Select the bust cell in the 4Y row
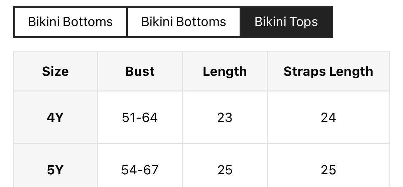This screenshot has height=187, width=403. (140, 118)
